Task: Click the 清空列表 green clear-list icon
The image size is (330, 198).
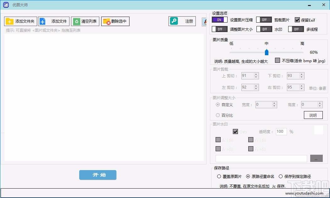Action: 76,21
